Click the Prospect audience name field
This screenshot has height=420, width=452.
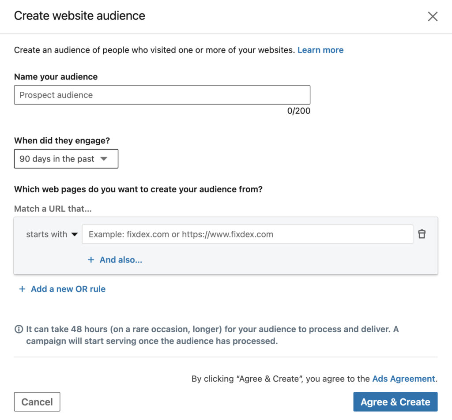[162, 94]
